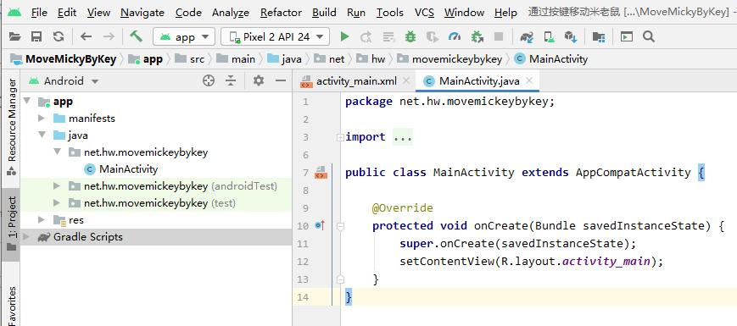
Task: Navigate back with the left arrow icon
Action: click(x=86, y=36)
